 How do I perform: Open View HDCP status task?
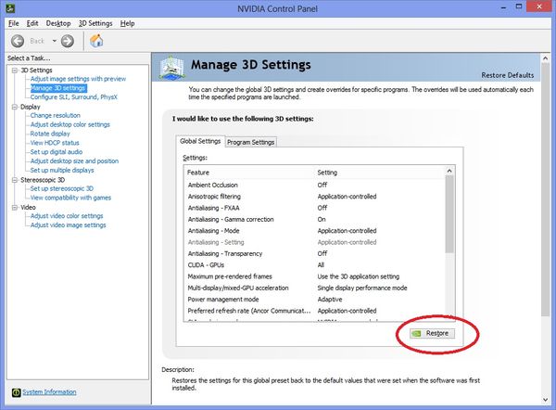pyautogui.click(x=55, y=143)
